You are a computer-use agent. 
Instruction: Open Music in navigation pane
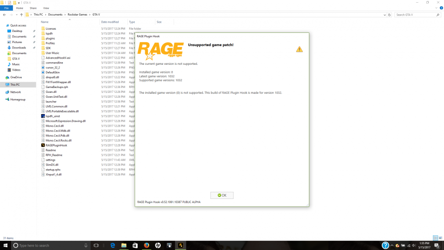click(16, 64)
